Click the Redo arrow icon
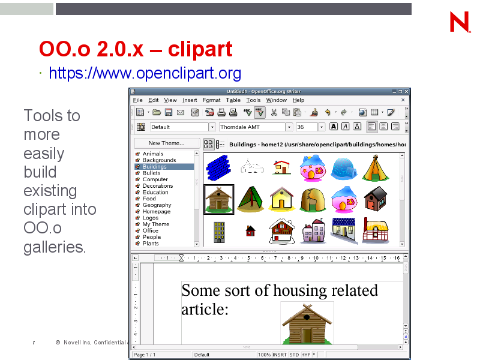Screen dimensions: 480x360 (x=344, y=112)
